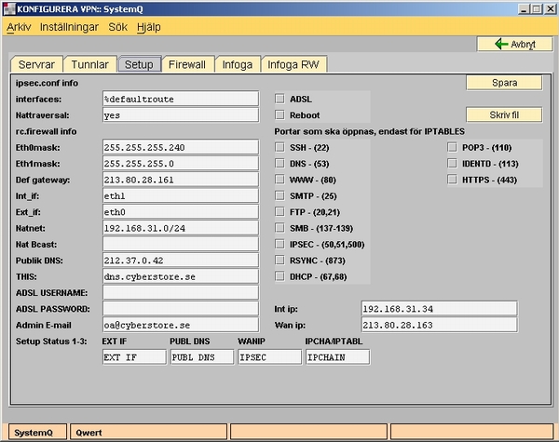Enable the ADSL checkbox

click(280, 98)
